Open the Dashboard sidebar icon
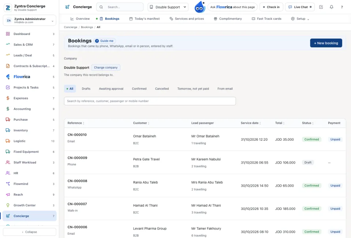351x238 pixels. [x=8, y=34]
